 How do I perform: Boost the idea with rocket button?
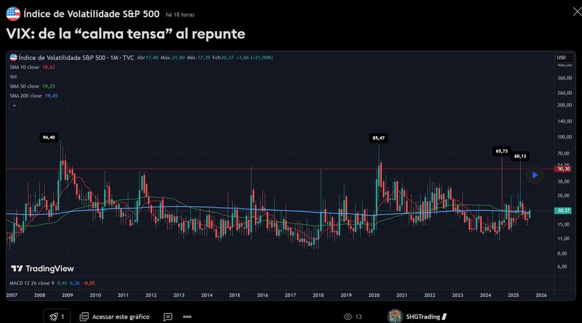57,317
